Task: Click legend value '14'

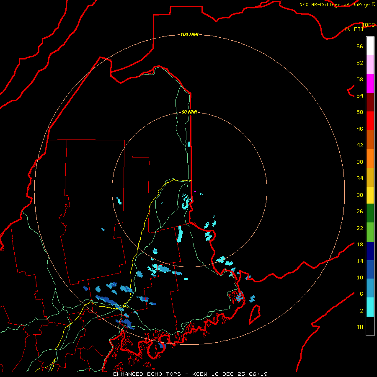Action: click(x=360, y=261)
